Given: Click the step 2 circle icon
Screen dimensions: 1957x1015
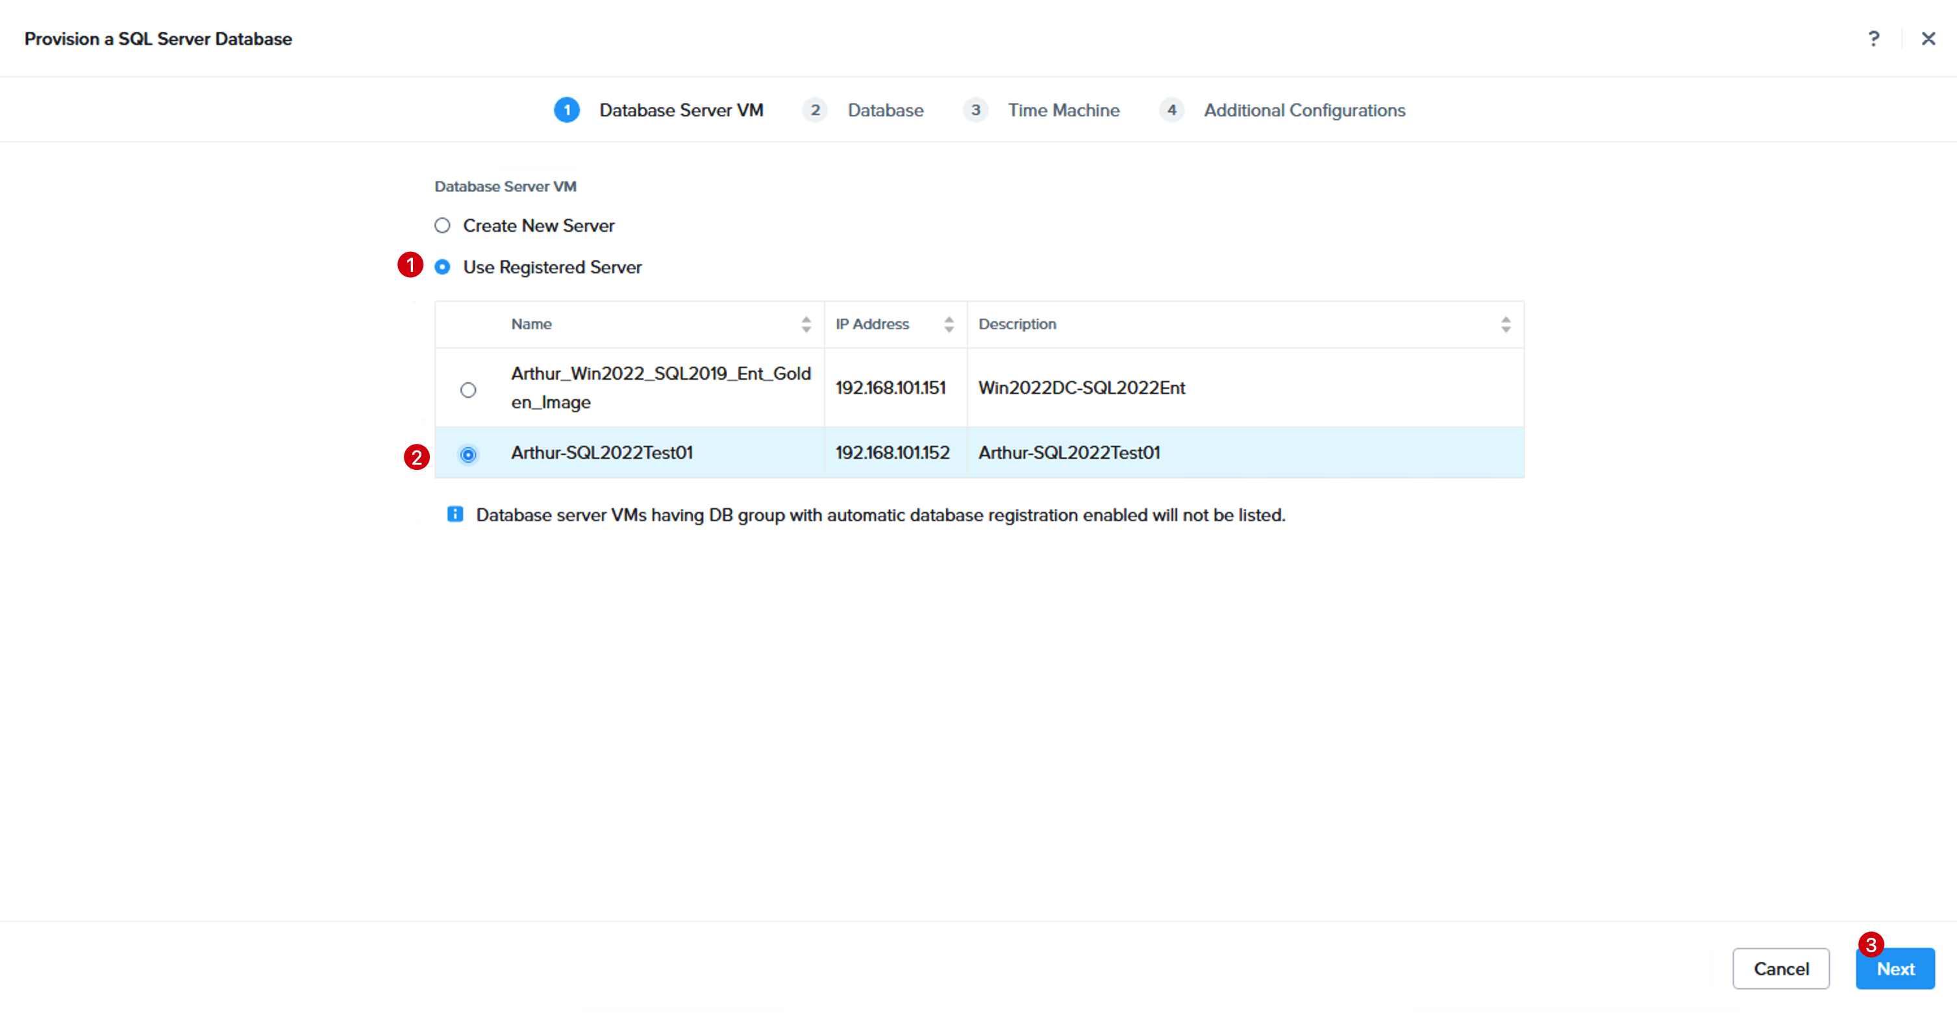Looking at the screenshot, I should click(x=815, y=110).
